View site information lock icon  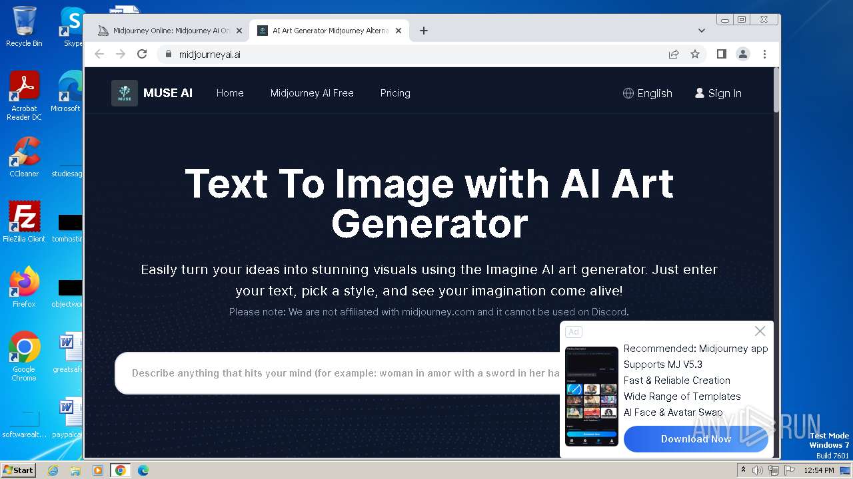coord(167,55)
